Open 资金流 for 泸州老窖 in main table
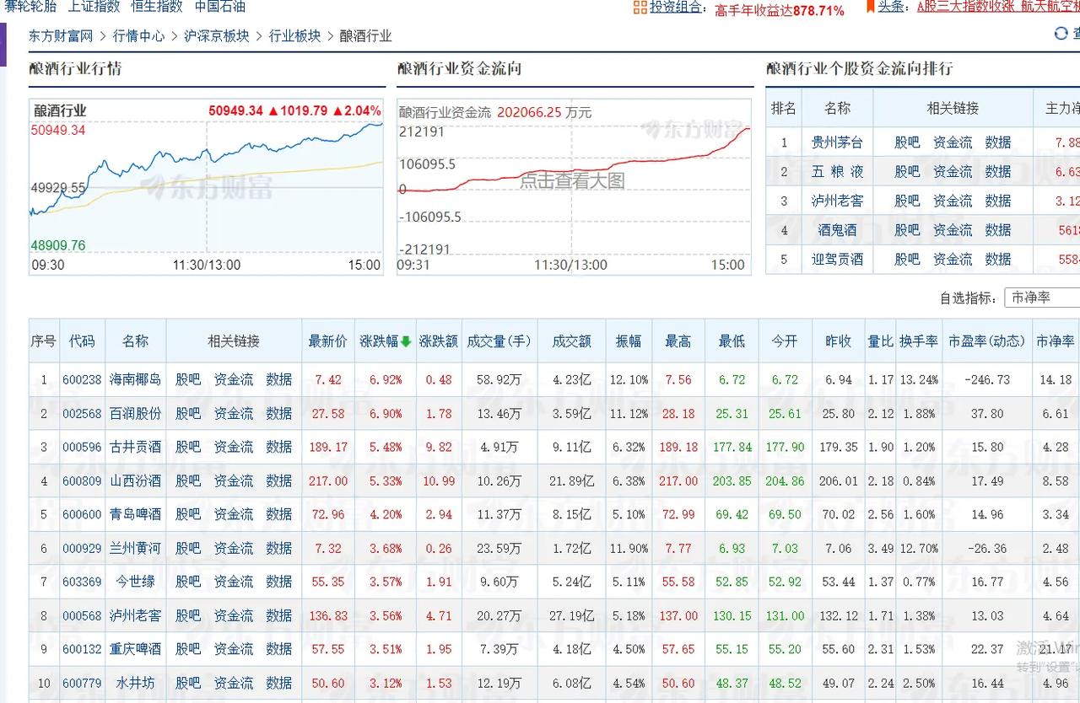This screenshot has width=1080, height=703. [x=234, y=616]
